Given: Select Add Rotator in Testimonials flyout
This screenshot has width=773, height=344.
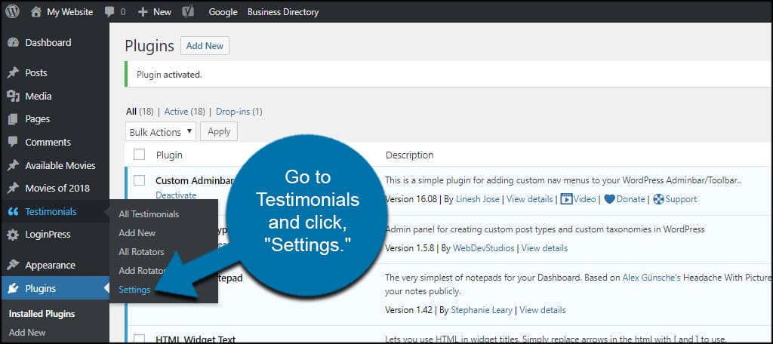Looking at the screenshot, I should [x=142, y=271].
